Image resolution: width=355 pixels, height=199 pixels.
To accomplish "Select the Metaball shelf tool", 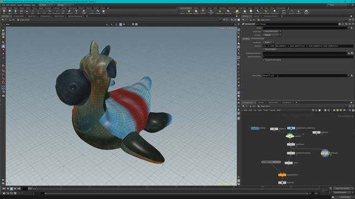I will (x=98, y=12).
